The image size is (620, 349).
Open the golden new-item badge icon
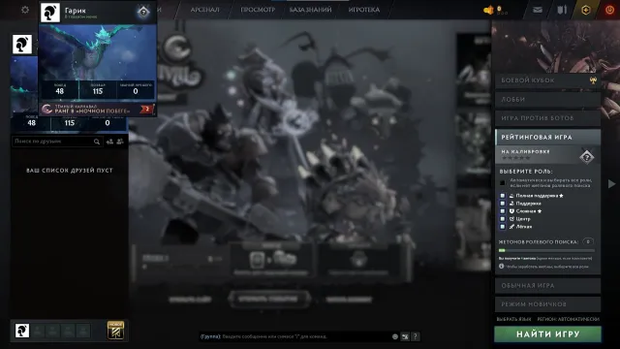(x=115, y=331)
